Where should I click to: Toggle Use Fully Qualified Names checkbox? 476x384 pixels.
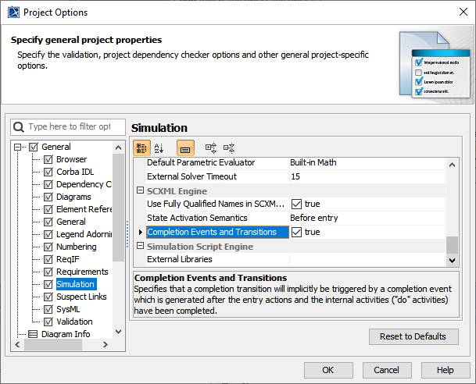(296, 204)
